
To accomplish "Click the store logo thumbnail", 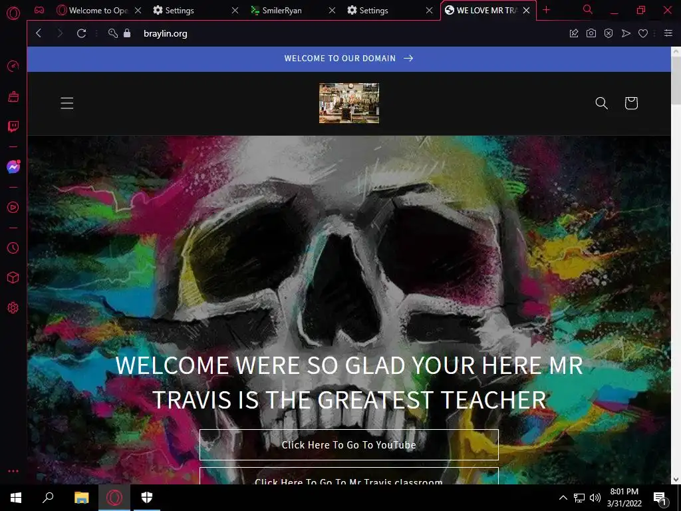I will (349, 103).
